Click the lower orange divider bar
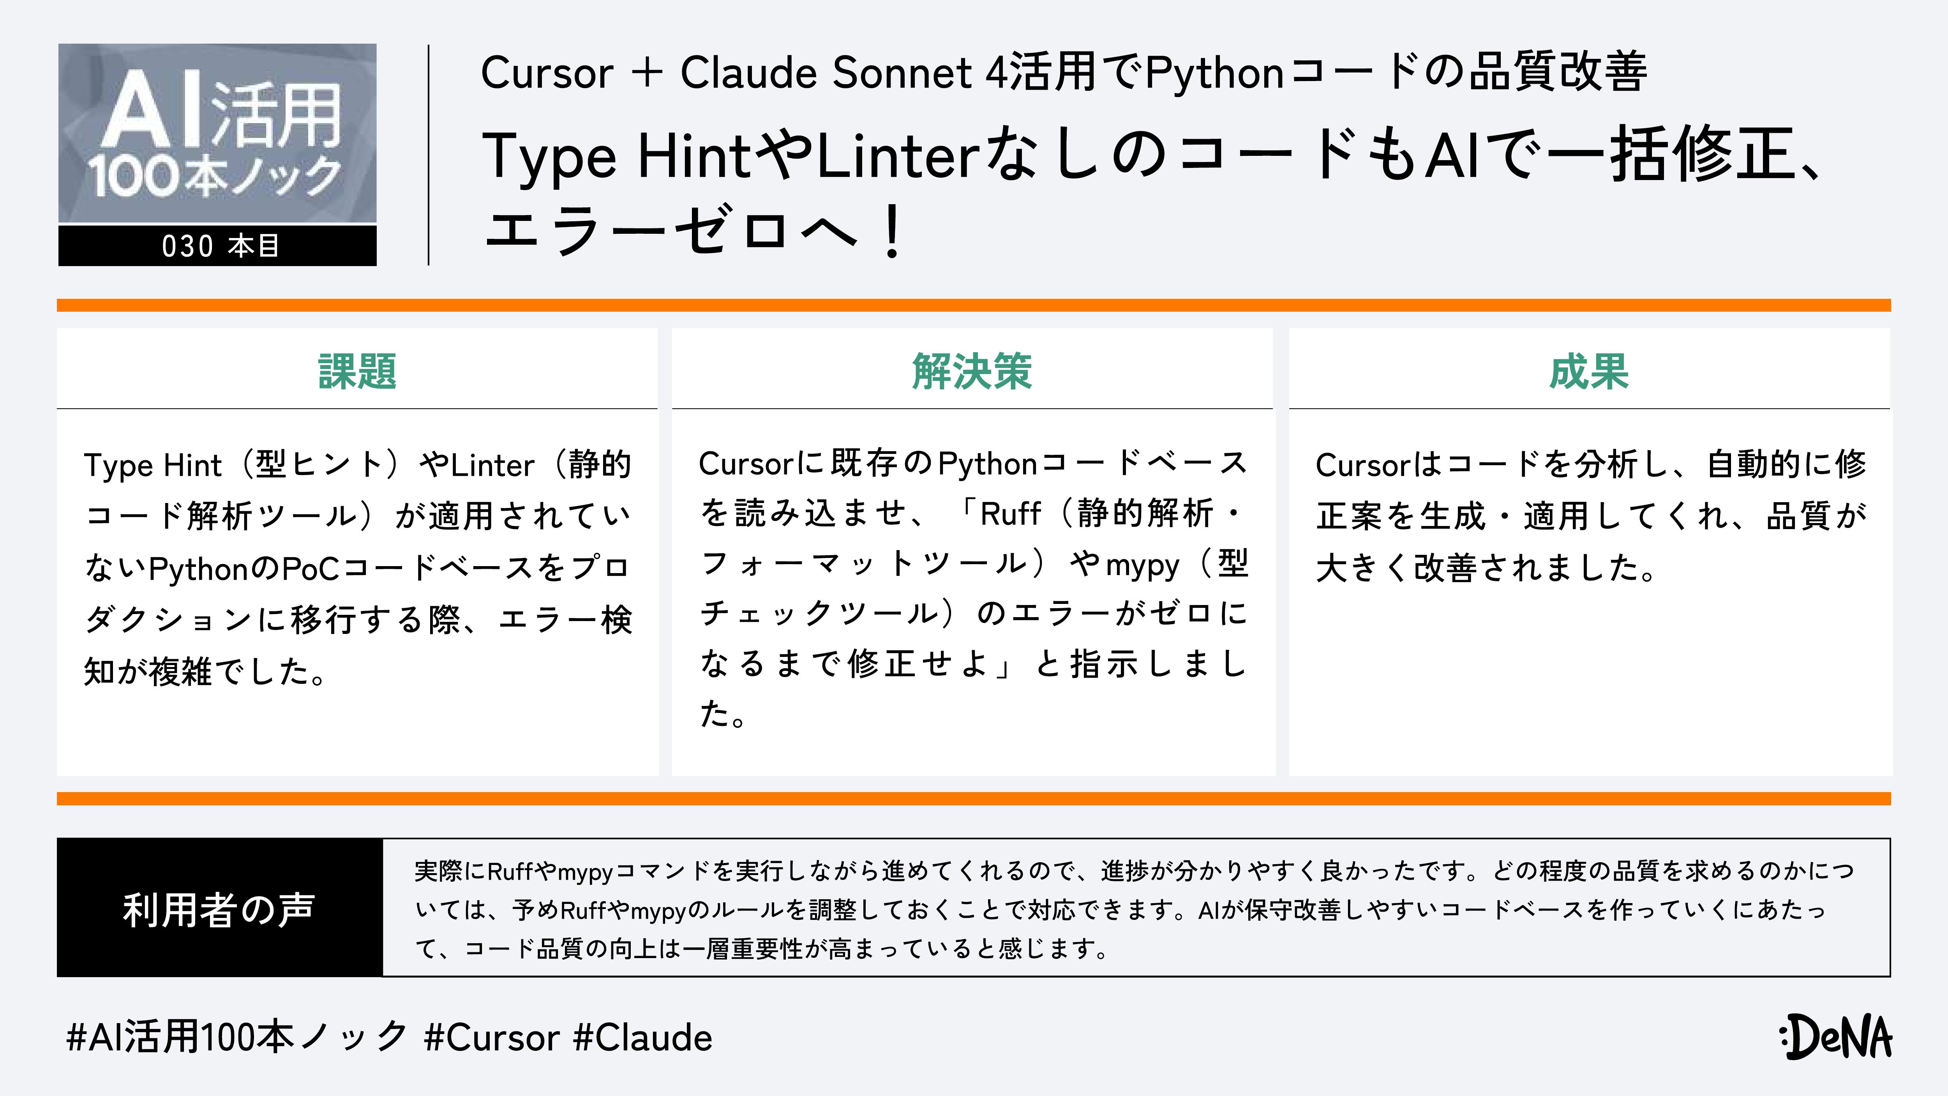1948x1096 pixels. 973,799
